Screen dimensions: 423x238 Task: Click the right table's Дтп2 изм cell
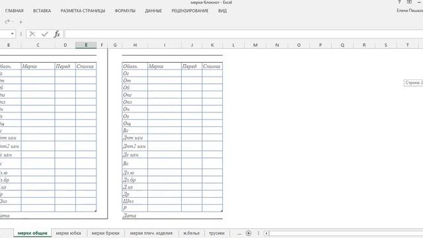(x=135, y=146)
